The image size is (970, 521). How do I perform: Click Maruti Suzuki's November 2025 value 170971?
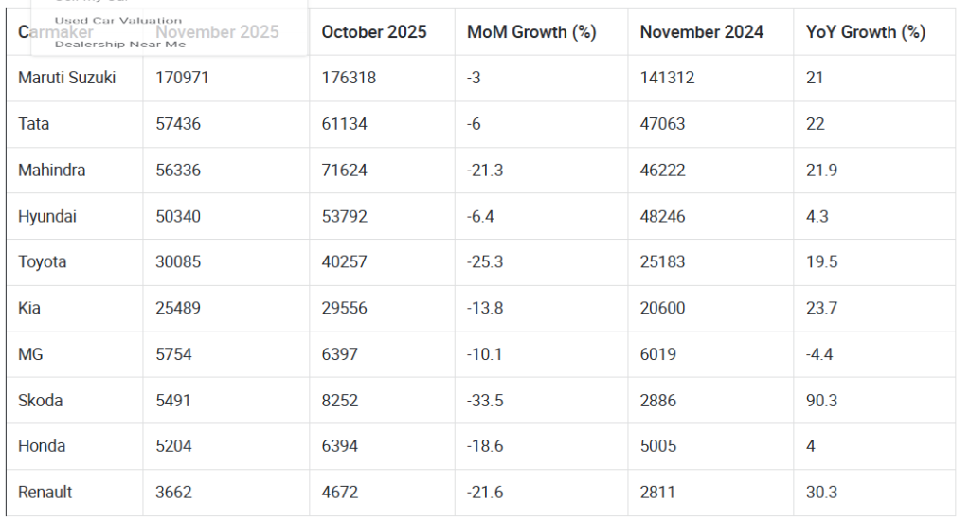click(x=183, y=78)
